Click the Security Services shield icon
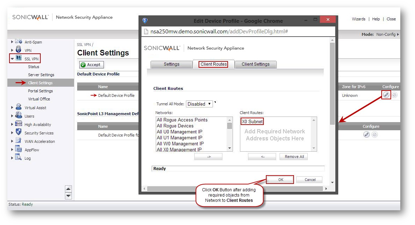This screenshot has width=415, height=225. click(19, 133)
